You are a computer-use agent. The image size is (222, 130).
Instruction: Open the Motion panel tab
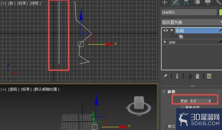tap(197, 2)
